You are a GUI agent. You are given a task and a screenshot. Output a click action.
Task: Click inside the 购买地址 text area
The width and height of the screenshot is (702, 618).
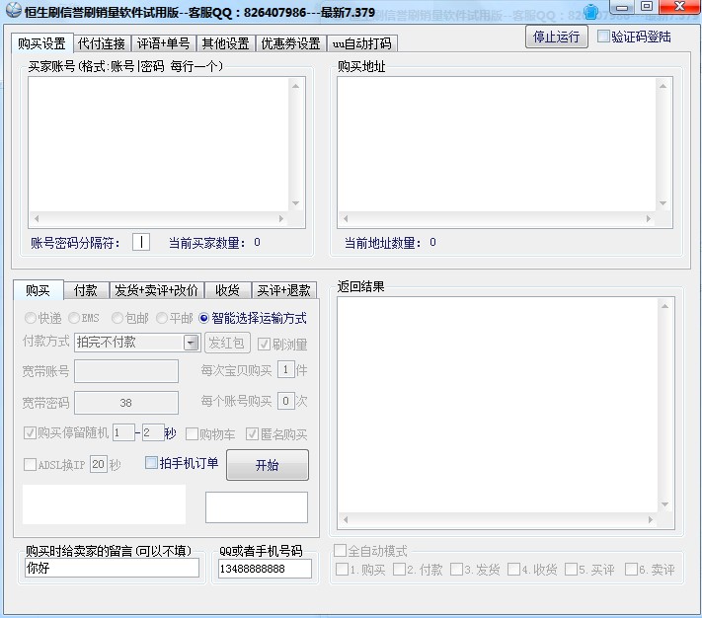497,144
